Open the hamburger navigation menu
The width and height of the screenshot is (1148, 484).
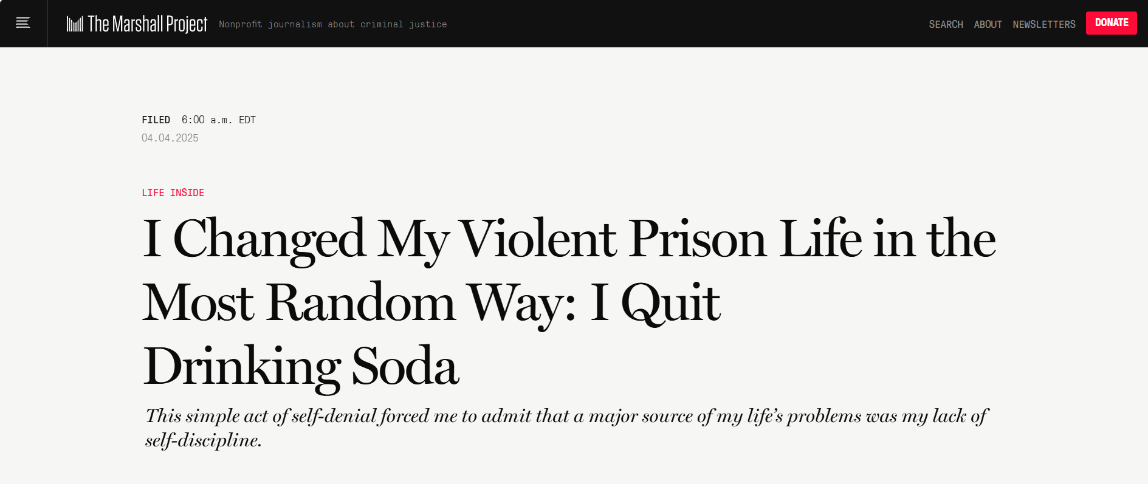[23, 23]
